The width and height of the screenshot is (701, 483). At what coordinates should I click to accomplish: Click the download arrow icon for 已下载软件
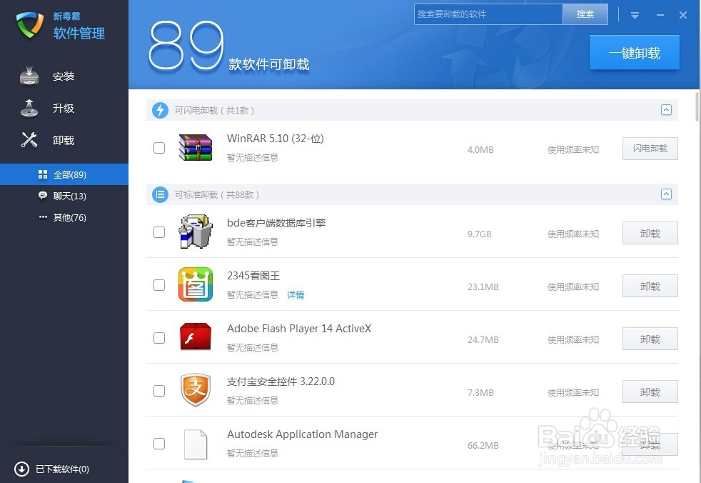tap(21, 469)
